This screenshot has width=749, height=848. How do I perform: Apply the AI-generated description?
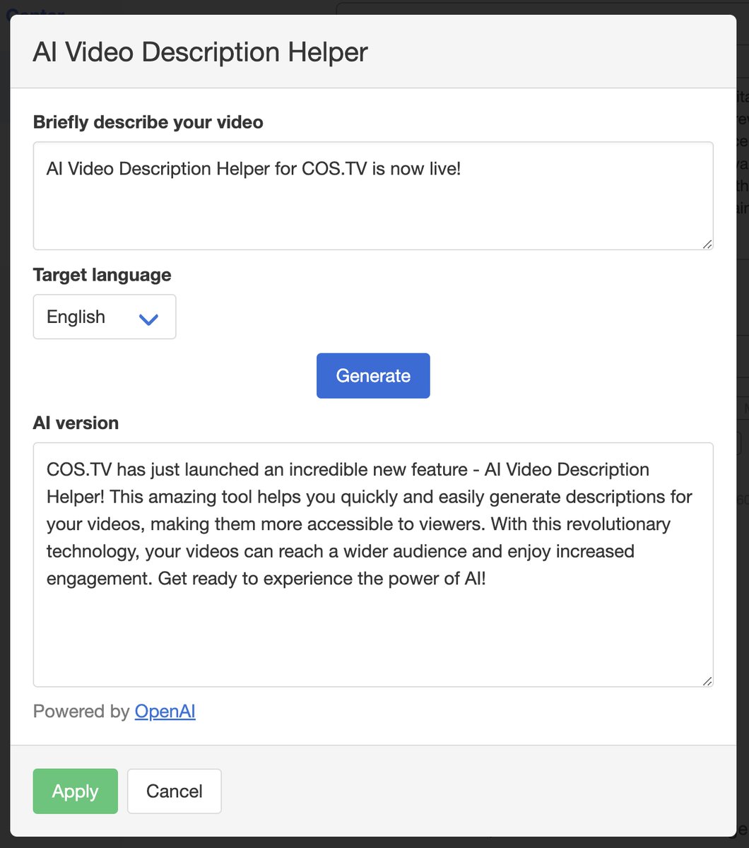coord(76,791)
